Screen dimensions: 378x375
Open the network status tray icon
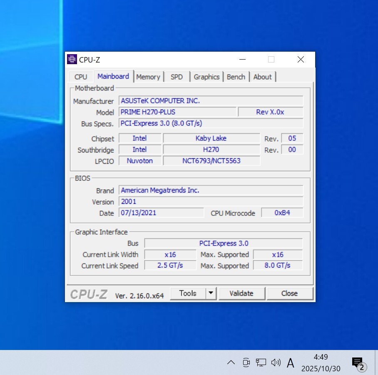pyautogui.click(x=261, y=362)
